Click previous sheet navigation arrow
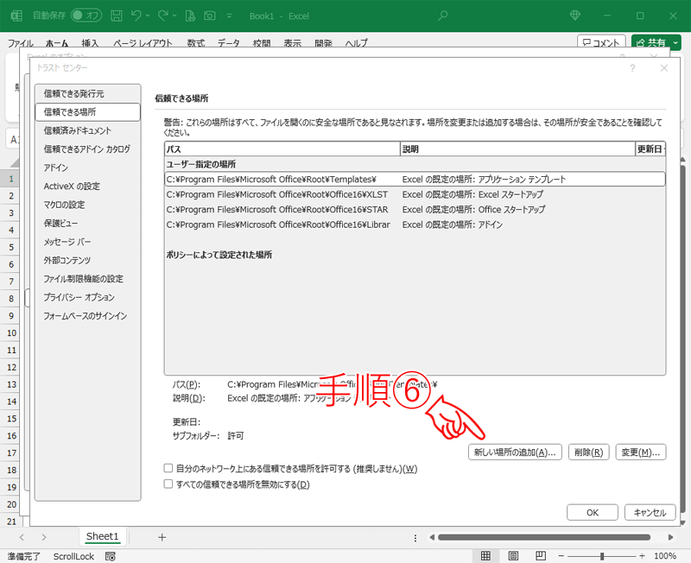The height and width of the screenshot is (563, 691). (x=22, y=537)
